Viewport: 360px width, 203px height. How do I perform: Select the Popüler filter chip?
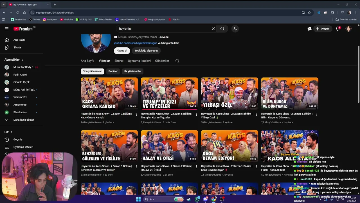coord(113,71)
